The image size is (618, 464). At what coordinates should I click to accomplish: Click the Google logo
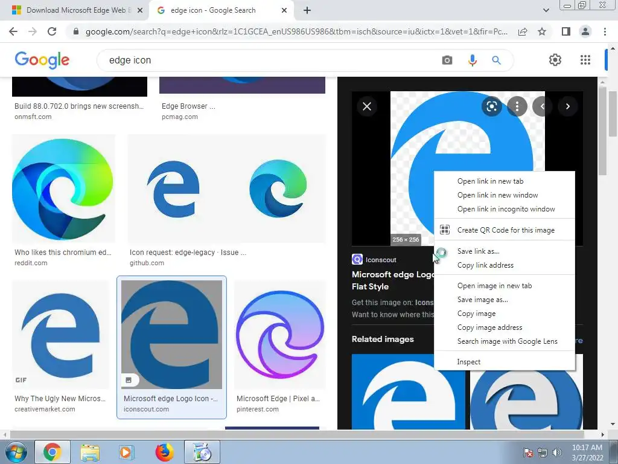(x=42, y=60)
